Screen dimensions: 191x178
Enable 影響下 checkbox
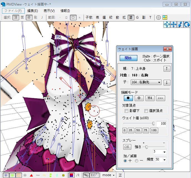pyautogui.click(x=126, y=111)
